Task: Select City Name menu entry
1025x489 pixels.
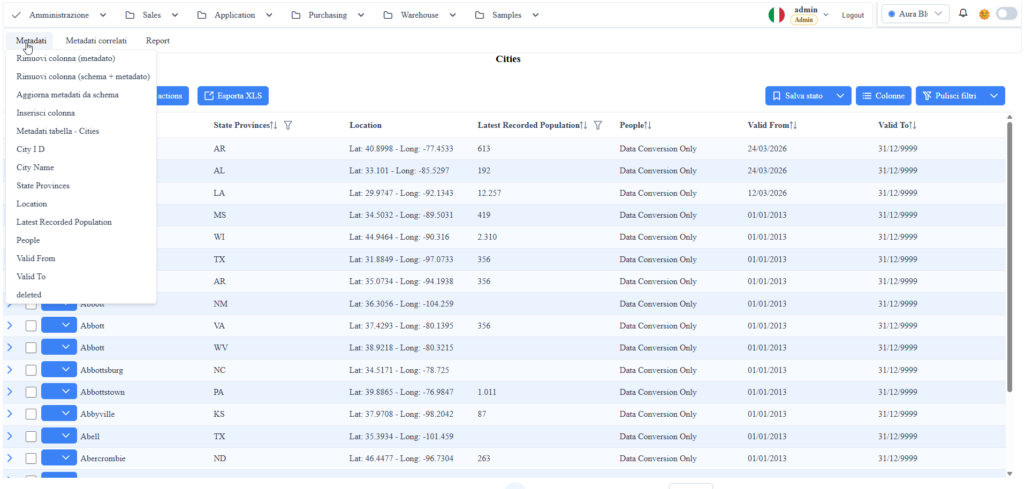Action: click(x=81, y=167)
